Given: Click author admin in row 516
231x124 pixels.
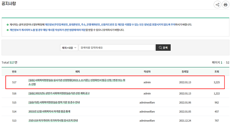Looking at the screenshot, I should click(x=147, y=93).
